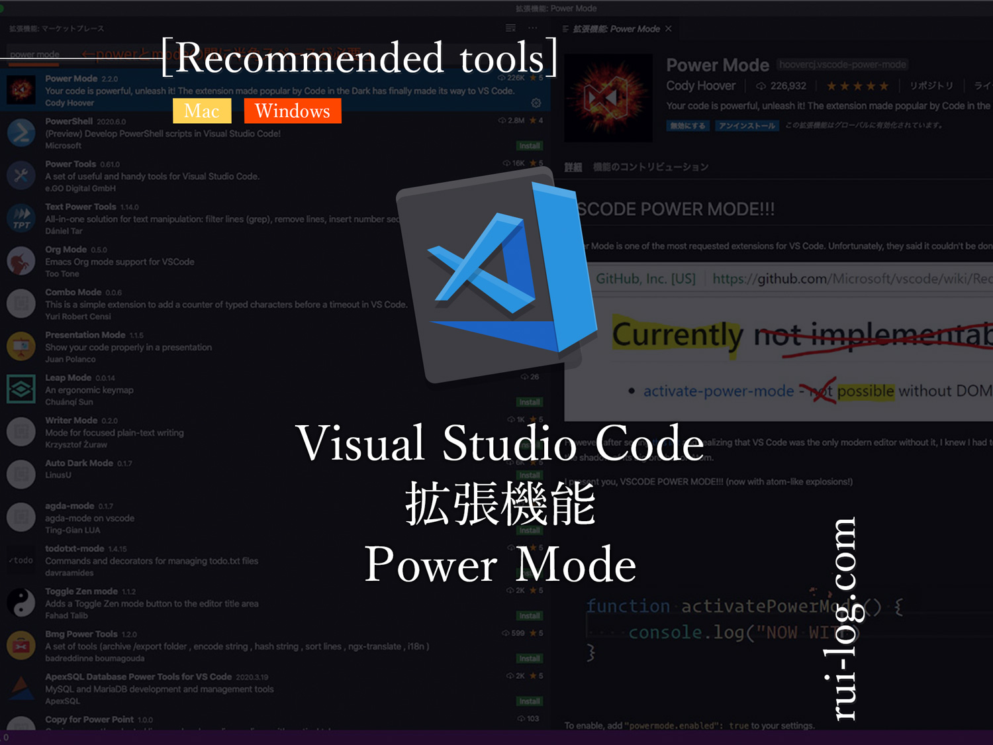The height and width of the screenshot is (745, 993).
Task: Open the marketplace more actions ellipsis
Action: click(533, 28)
